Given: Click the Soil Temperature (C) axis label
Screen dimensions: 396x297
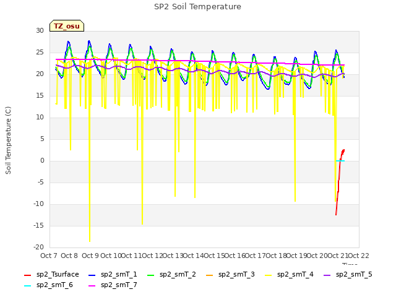Looking at the screenshot, I should tap(8, 140).
